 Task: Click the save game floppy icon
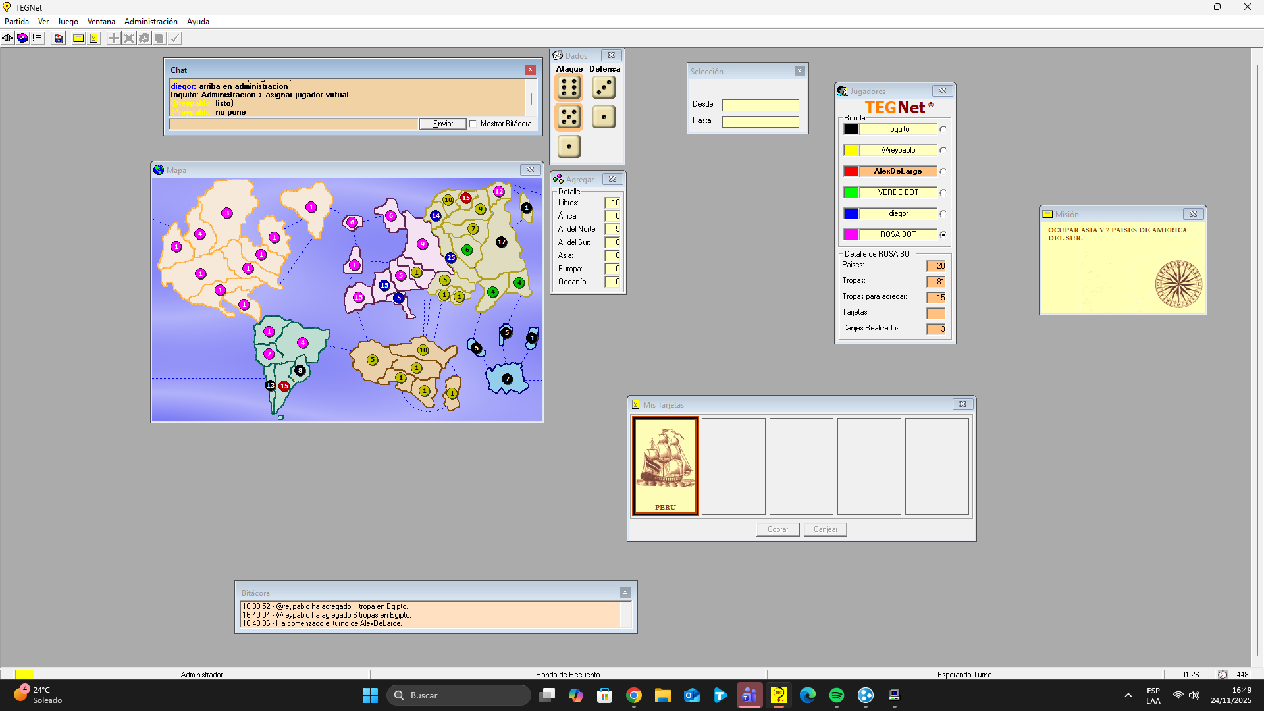tap(59, 38)
